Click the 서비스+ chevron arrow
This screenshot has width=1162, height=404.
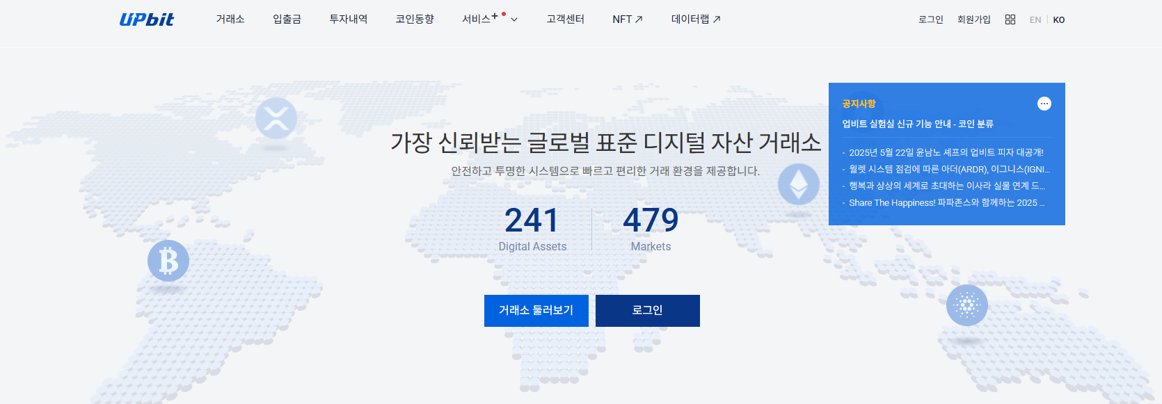pos(514,19)
